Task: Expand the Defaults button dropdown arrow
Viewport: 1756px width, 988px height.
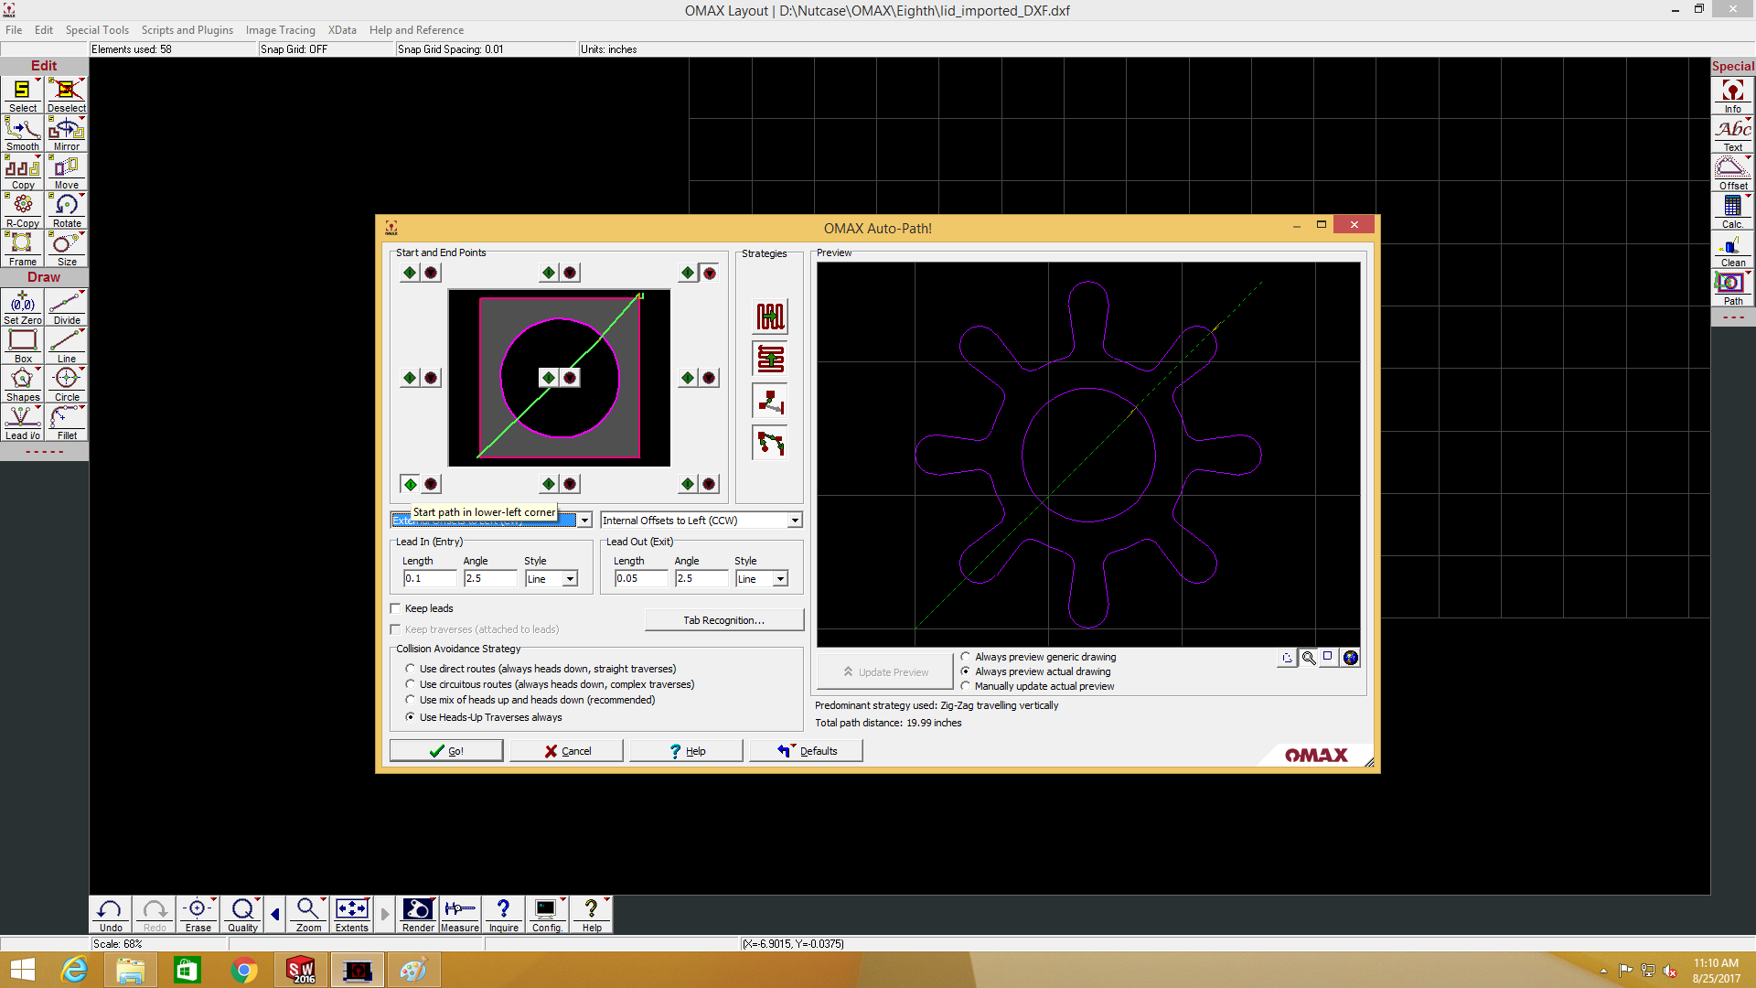Action: 793,746
